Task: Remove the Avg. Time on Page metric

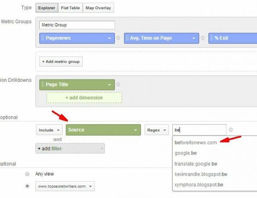Action: [x=203, y=38]
